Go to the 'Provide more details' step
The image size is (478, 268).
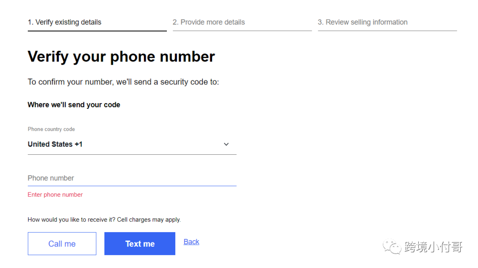(x=208, y=22)
